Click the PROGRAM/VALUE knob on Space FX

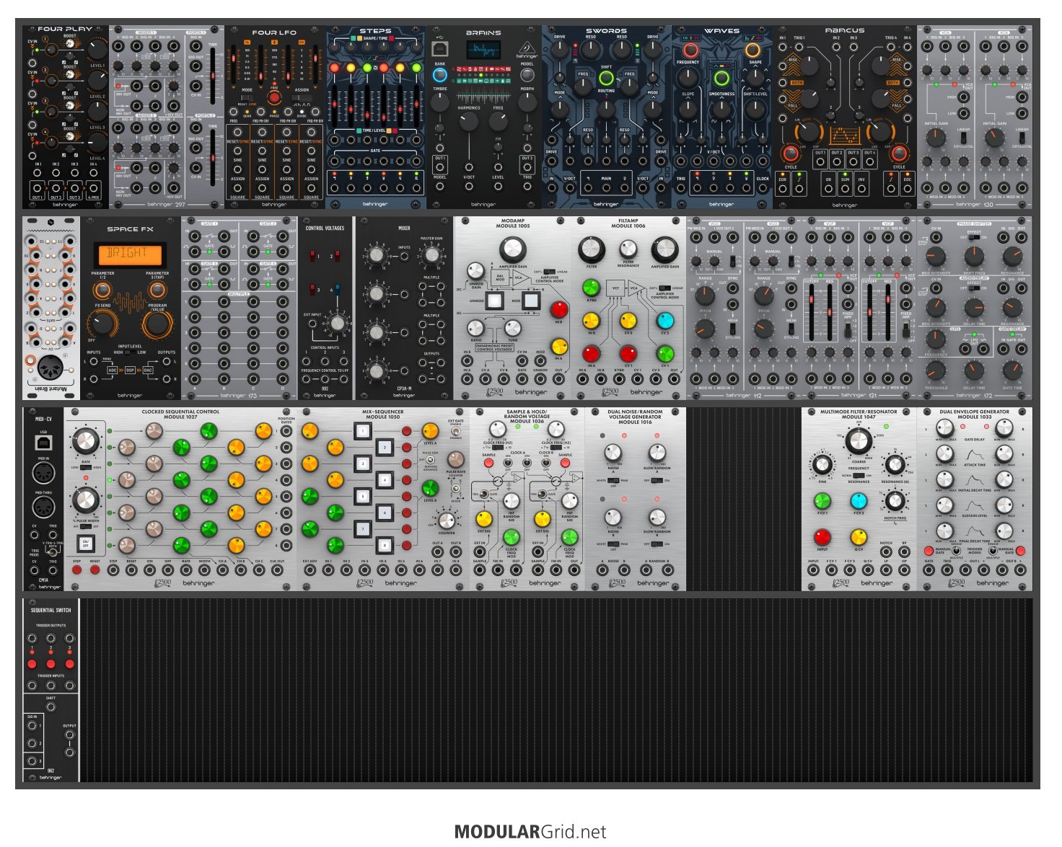157,324
